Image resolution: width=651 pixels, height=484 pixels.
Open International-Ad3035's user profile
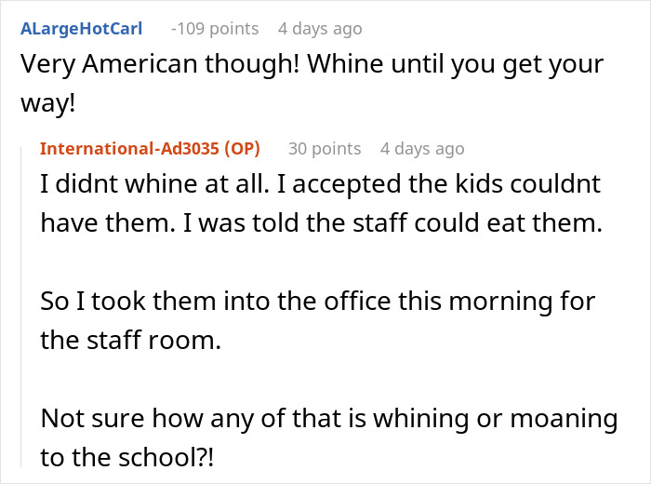(x=134, y=149)
